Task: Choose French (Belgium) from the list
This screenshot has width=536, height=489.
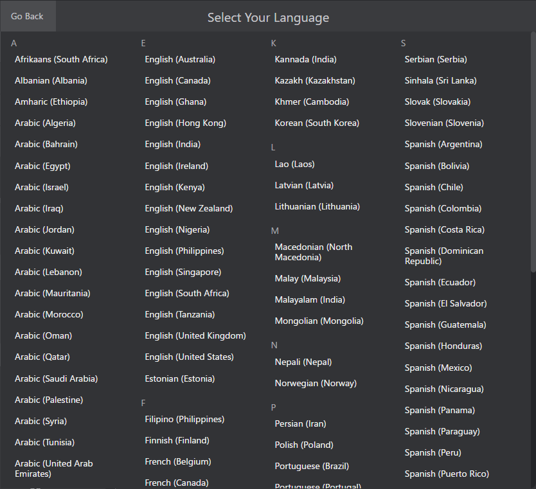Action: [177, 461]
